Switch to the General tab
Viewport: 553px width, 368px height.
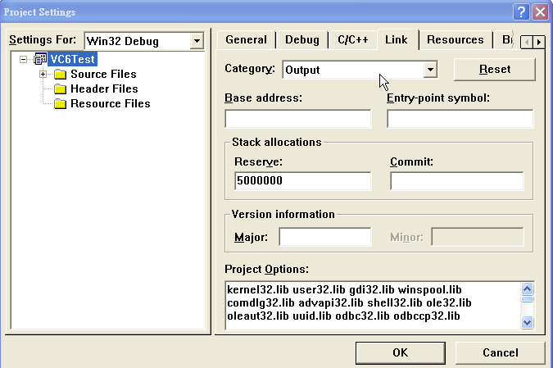[x=246, y=39]
